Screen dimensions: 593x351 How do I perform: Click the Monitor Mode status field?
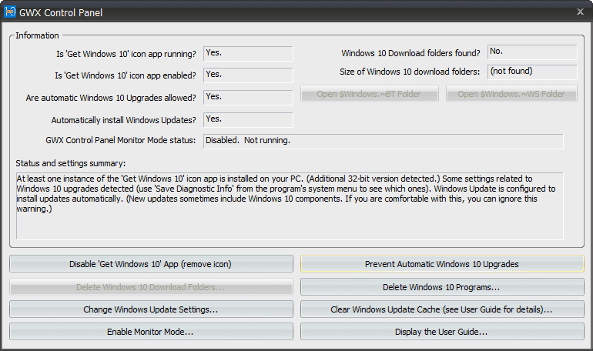point(383,142)
